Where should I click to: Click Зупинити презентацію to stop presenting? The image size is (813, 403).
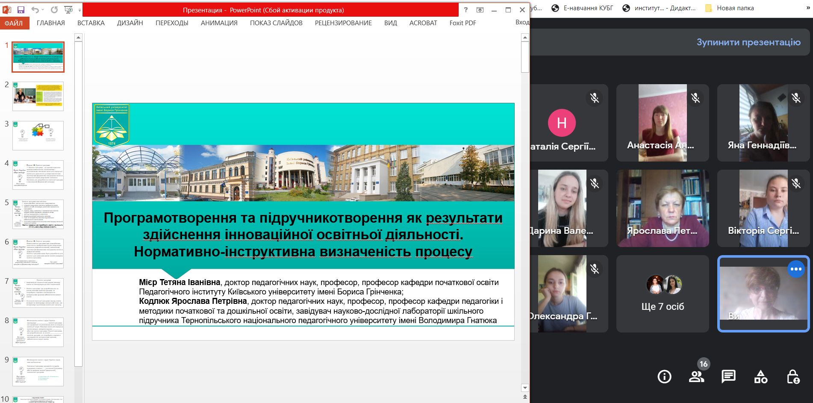(748, 42)
